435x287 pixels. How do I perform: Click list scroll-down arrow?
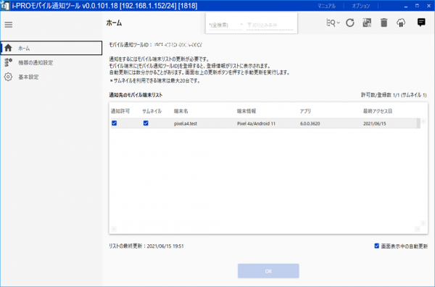tap(423, 223)
